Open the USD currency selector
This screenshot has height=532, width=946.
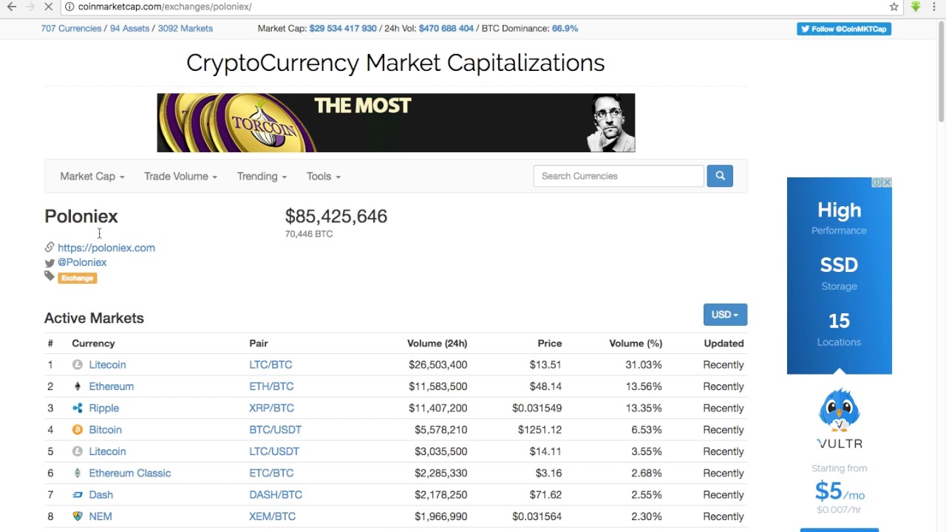(x=725, y=315)
